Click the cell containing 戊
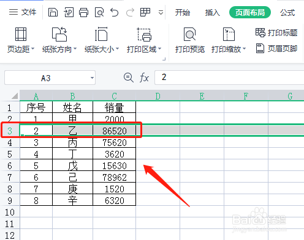304x240 pixels. (73, 165)
